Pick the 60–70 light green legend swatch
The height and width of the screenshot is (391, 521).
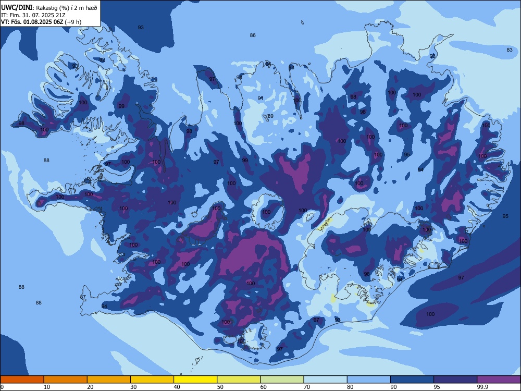(x=282, y=380)
